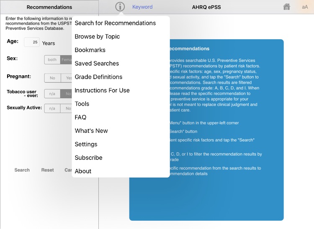Open Instructions For Use
The image size is (314, 229).
point(121,90)
